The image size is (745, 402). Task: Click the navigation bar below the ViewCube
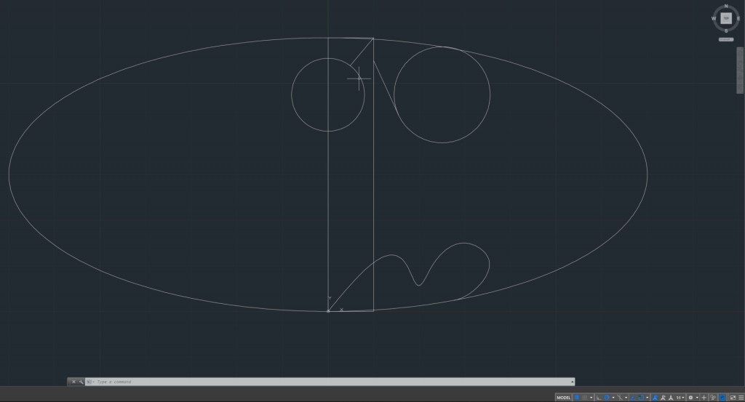tap(740, 71)
